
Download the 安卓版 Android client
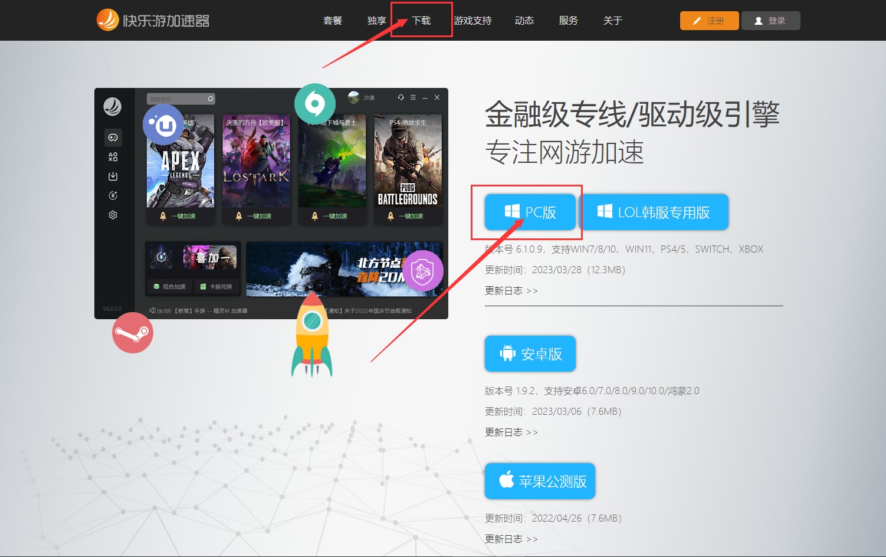pos(530,353)
